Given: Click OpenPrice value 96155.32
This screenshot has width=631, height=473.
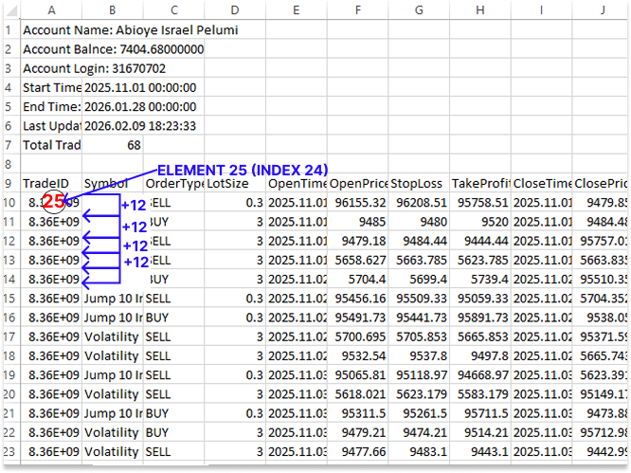Looking at the screenshot, I should (x=358, y=203).
